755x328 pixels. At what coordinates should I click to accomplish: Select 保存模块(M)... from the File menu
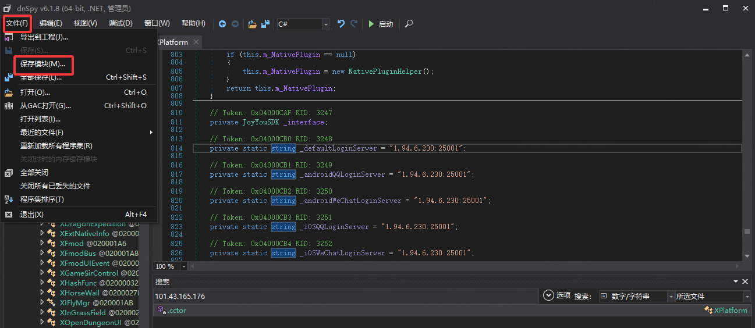click(43, 64)
